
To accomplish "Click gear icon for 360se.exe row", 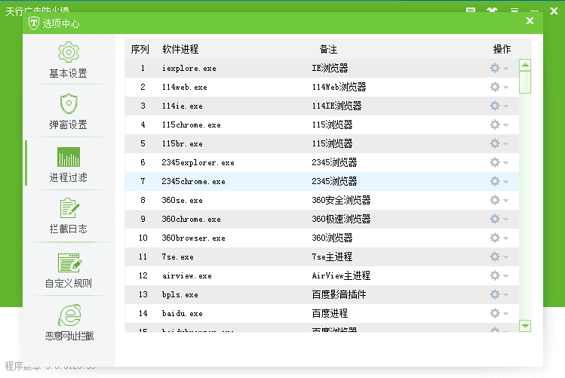I will (x=495, y=200).
